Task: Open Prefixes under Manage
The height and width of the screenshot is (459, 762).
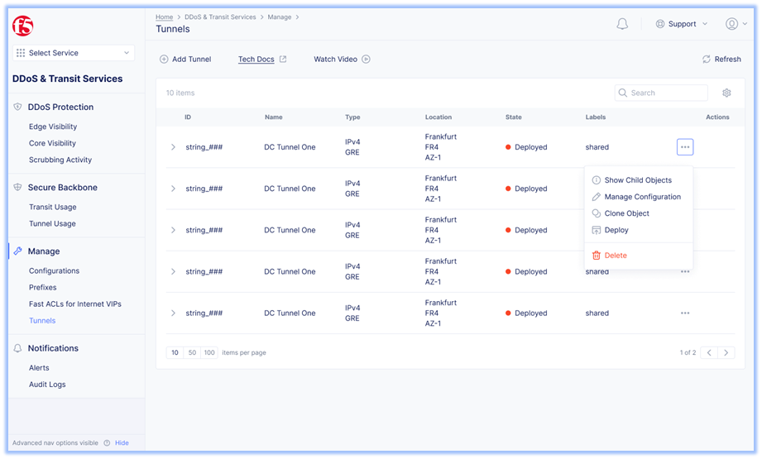Action: point(43,287)
